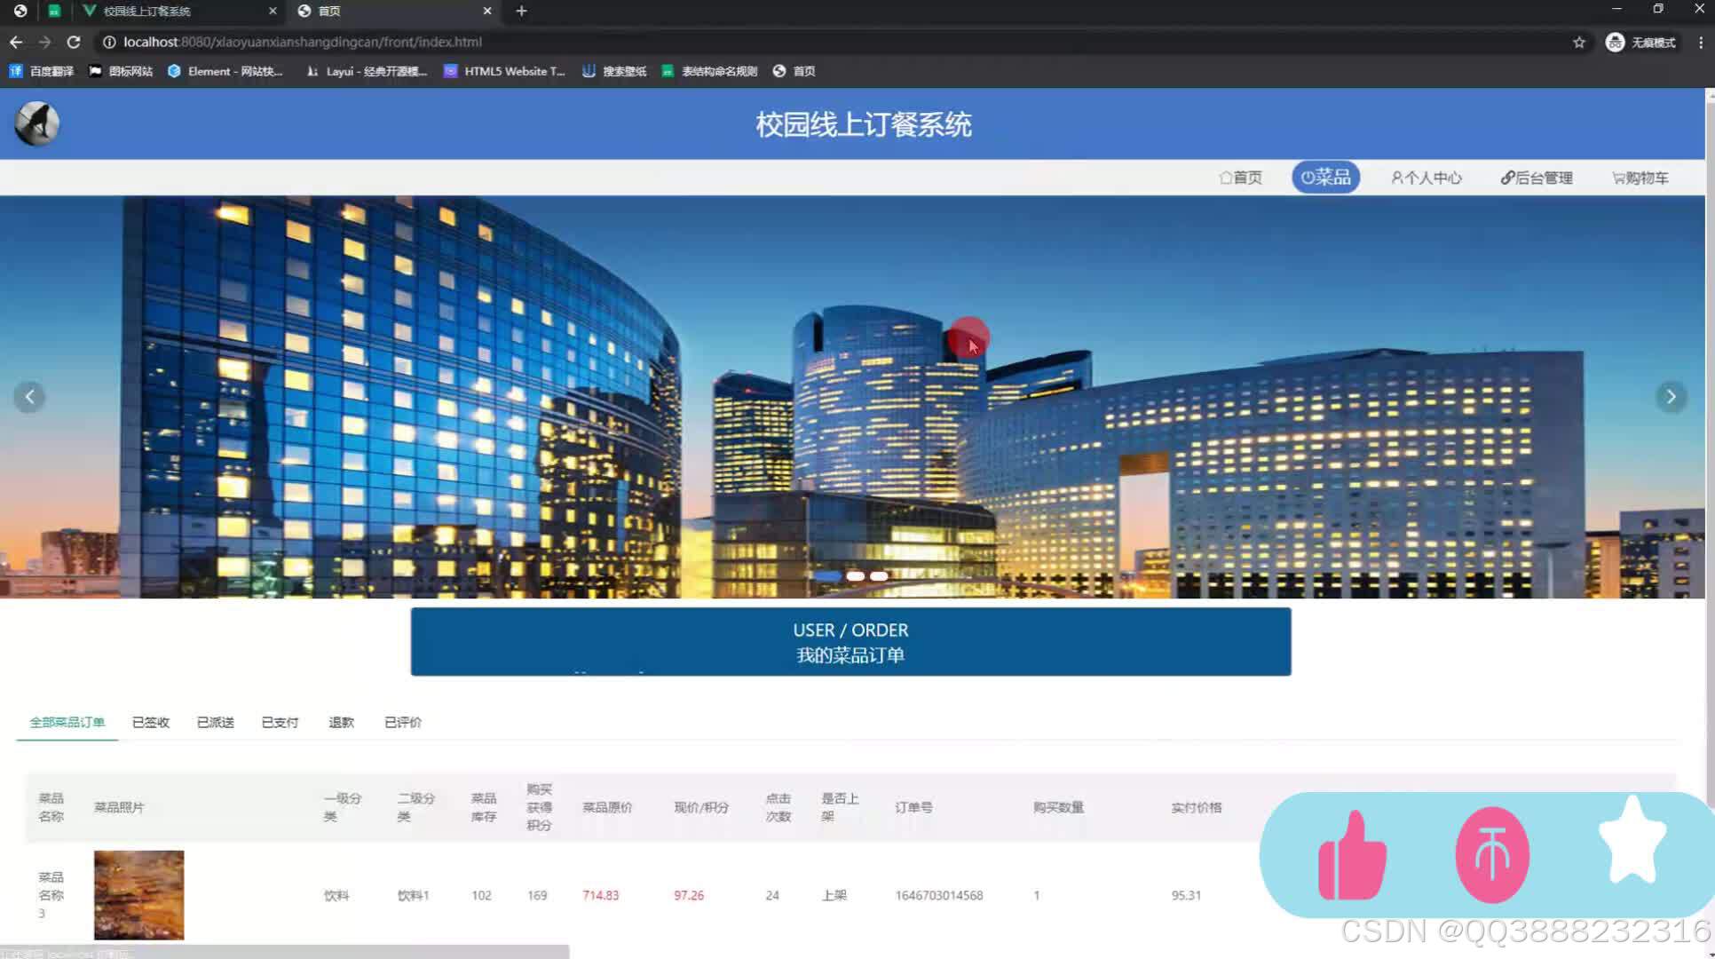1715x959 pixels.
Task: Click the link icon next to 后台管理
Action: [1506, 177]
